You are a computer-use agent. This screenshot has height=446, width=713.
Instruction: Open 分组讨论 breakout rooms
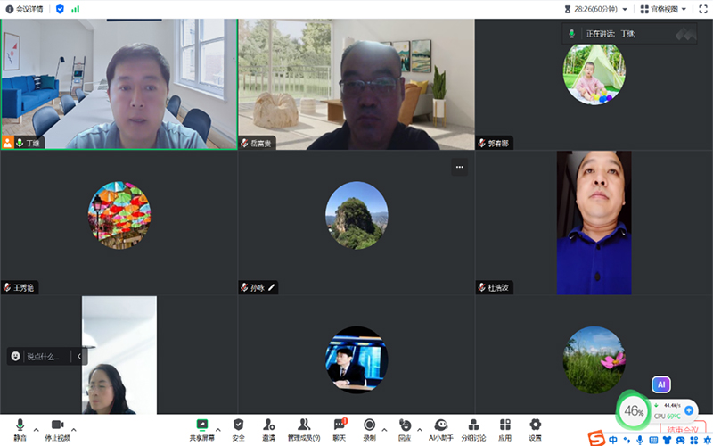473,428
